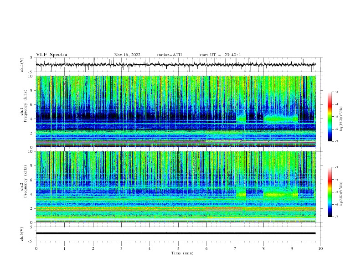The image size is (361, 279).
Task: Click the time axis tick label "0"
Action: [x=36, y=248]
